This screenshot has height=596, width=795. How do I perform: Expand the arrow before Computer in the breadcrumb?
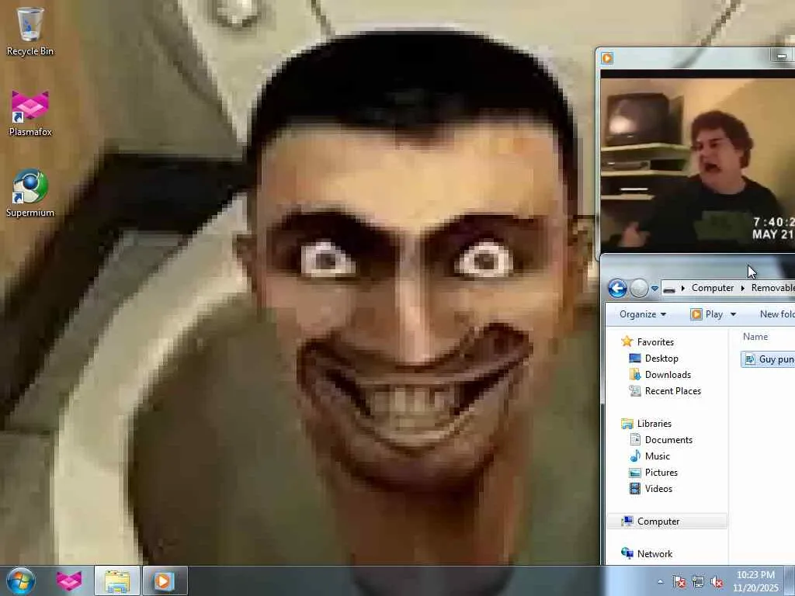pos(683,288)
